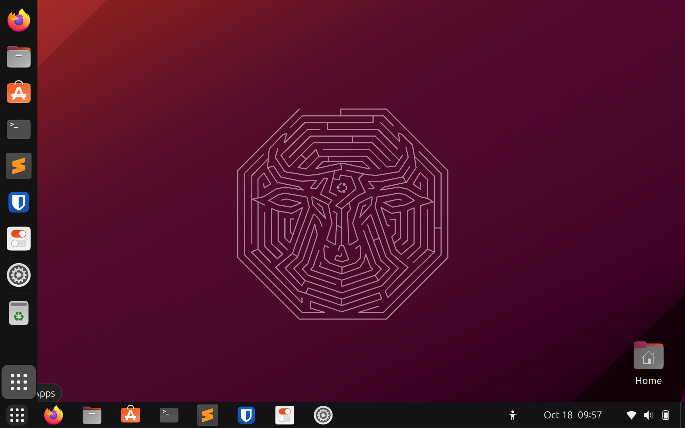Open a Terminal from the dock

[x=19, y=129]
